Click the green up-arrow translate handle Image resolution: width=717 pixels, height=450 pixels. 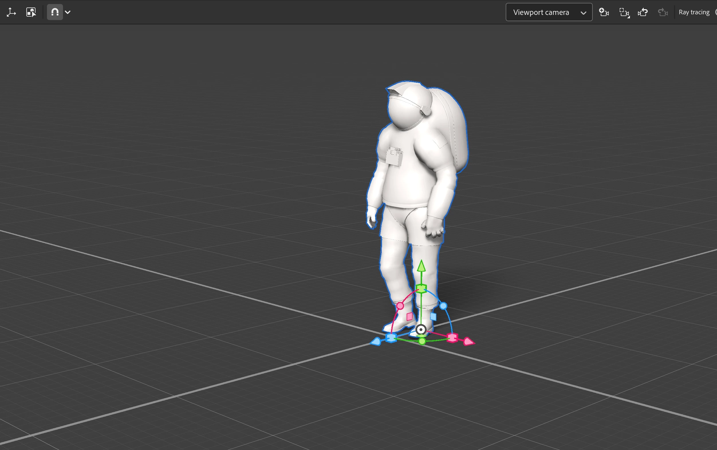point(421,266)
